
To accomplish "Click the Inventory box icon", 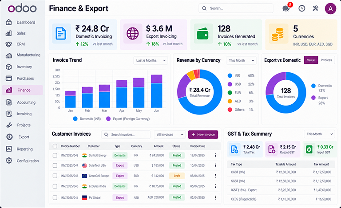I will pos(9,67).
